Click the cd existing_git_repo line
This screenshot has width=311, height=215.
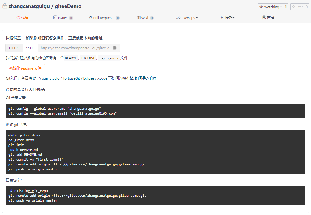click(28, 191)
